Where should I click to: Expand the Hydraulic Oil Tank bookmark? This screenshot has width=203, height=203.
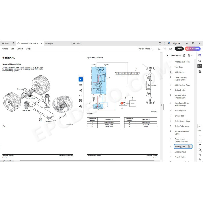tap(171, 61)
